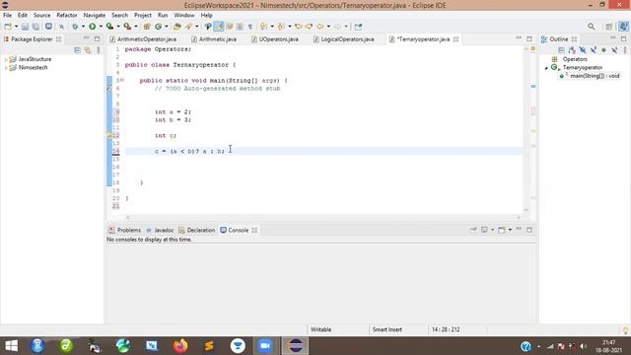
Task: Open Firefox from the taskbar
Action: (180, 346)
